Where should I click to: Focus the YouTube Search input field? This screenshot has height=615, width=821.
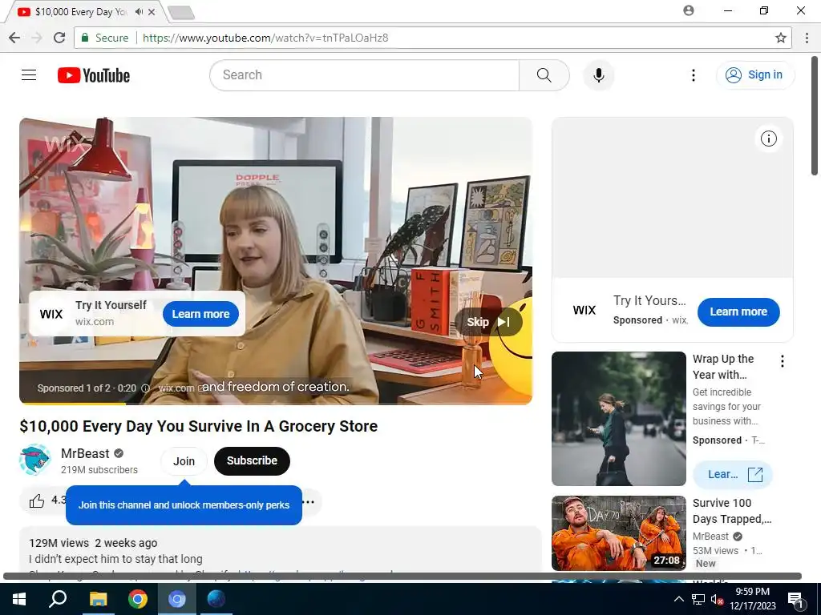[365, 75]
